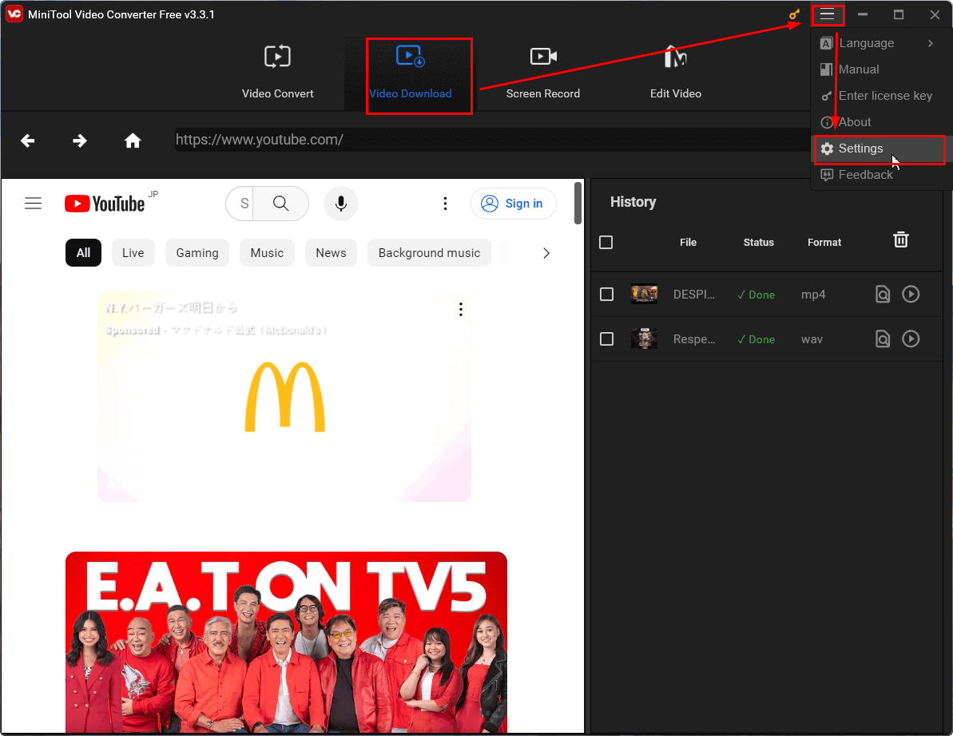Switch to the Edit Video tab
Viewport: 953px width, 736px height.
pos(676,74)
